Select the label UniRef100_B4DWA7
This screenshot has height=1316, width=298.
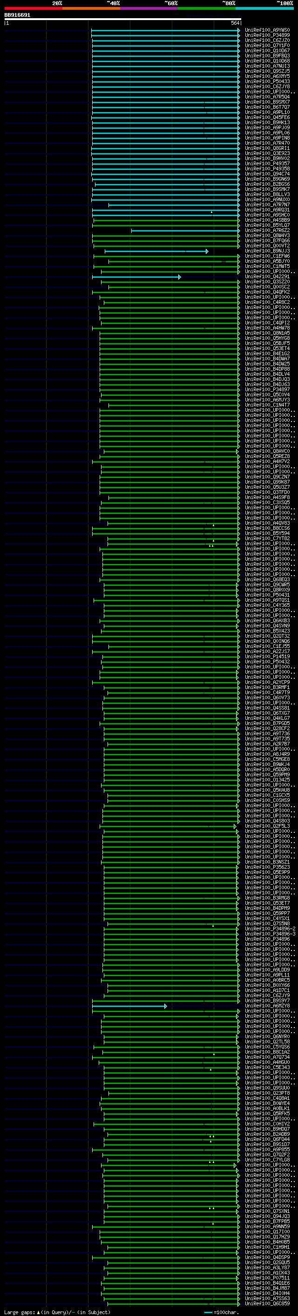(267, 359)
